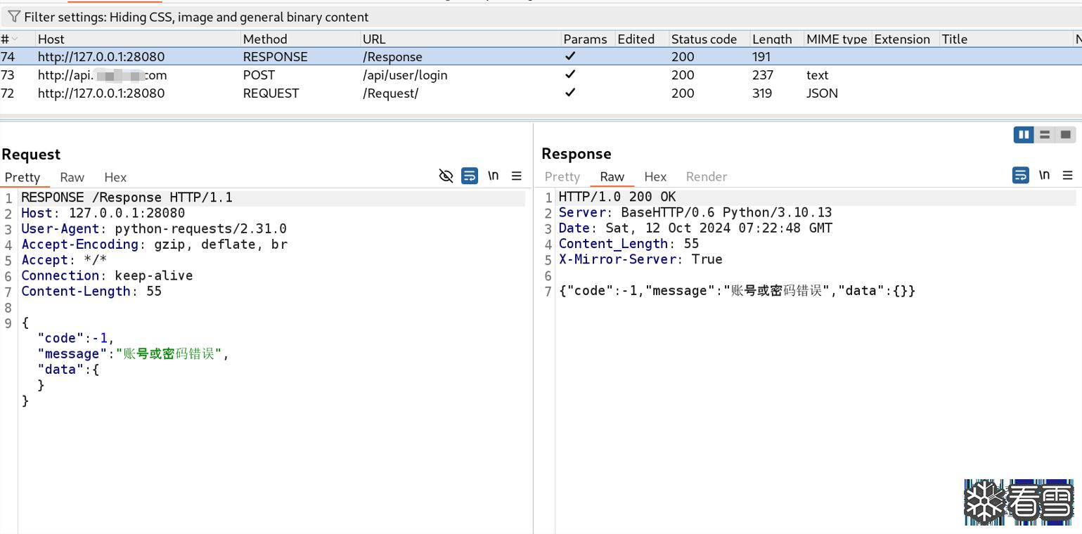This screenshot has width=1082, height=534.
Task: Switch to side-by-side split layout
Action: point(1024,134)
